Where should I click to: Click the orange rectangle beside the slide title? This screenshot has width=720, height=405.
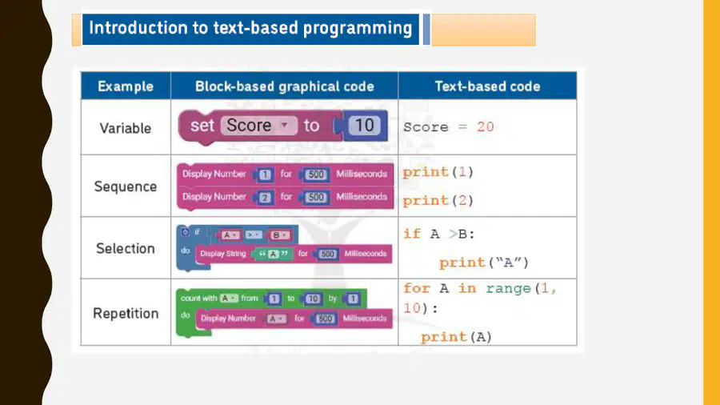pyautogui.click(x=483, y=30)
